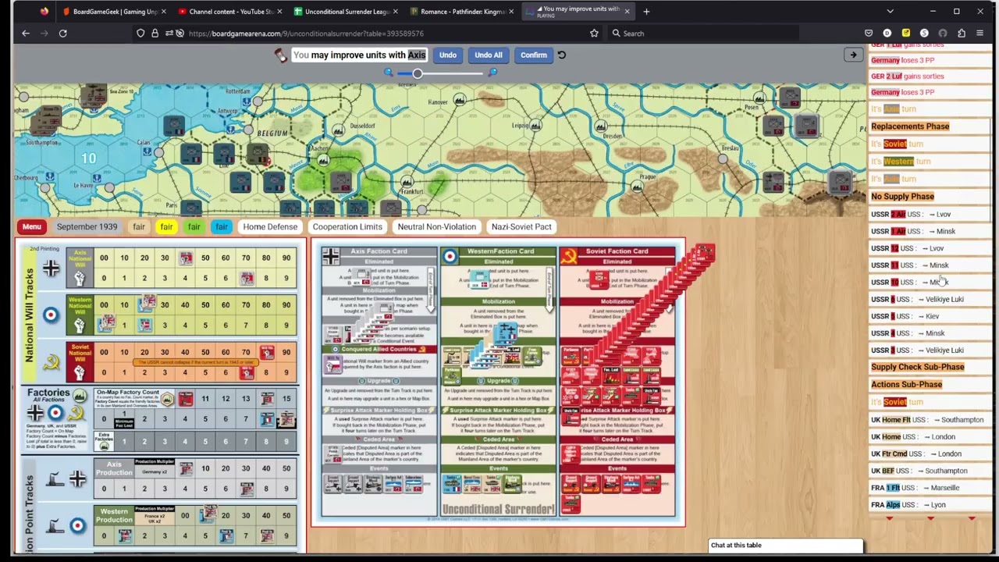This screenshot has height=562, width=999.
Task: Click the browser back arrow
Action: pyautogui.click(x=26, y=34)
